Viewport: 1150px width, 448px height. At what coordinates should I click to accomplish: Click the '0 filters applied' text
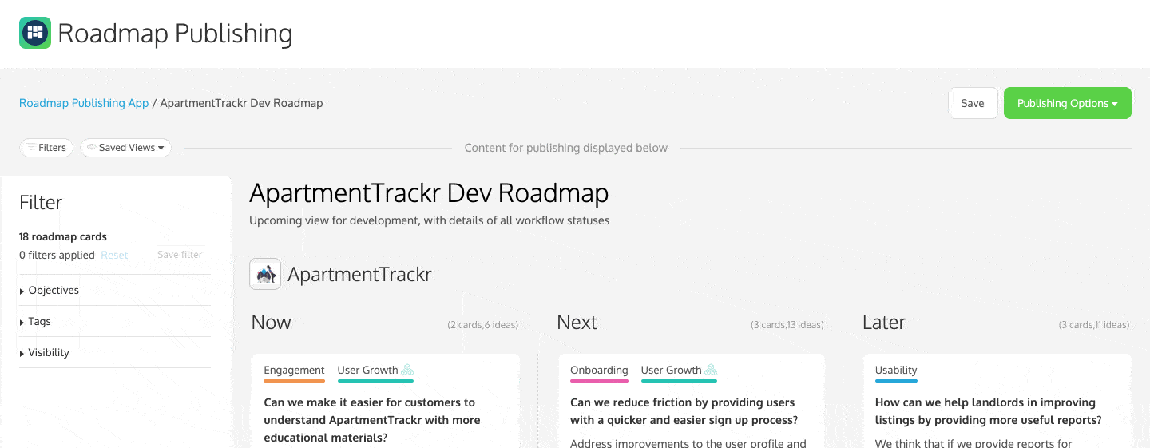tap(57, 255)
